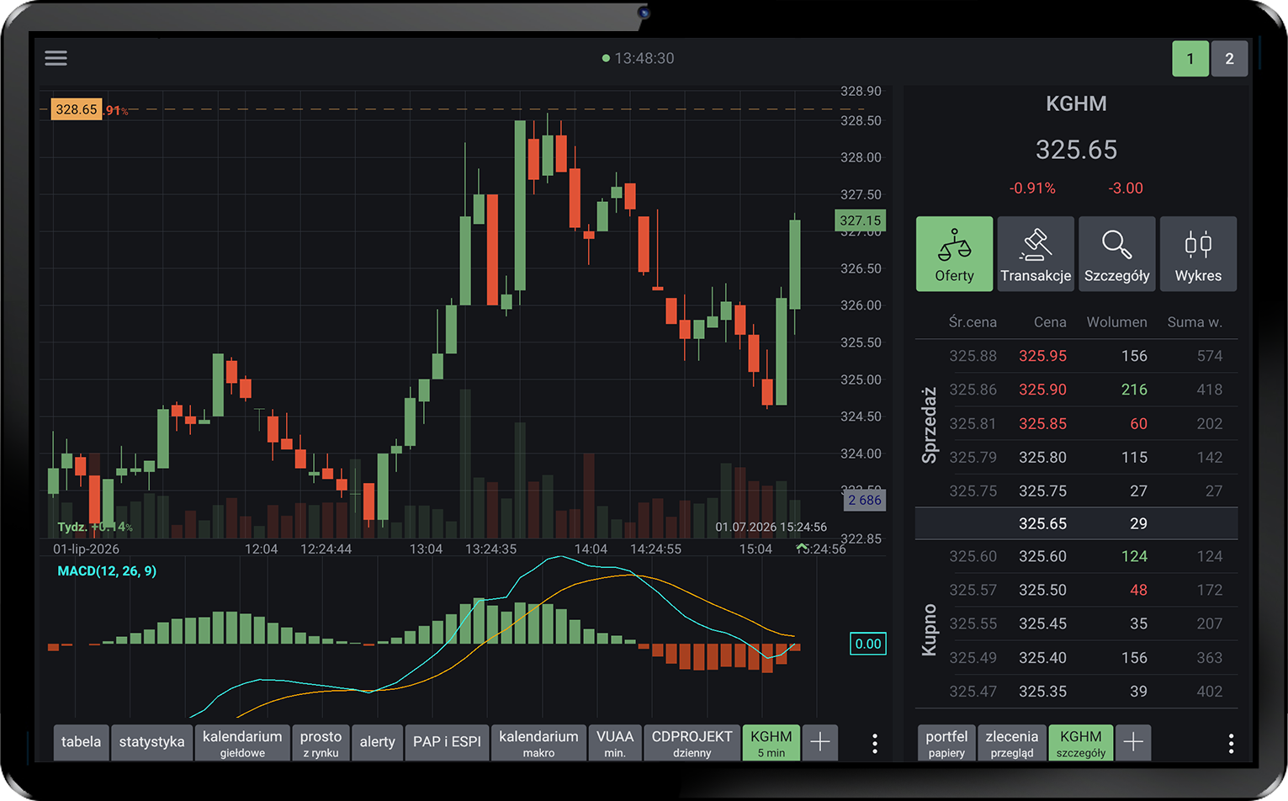Click the MACD(12, 26, 9) indicator label

coord(107,570)
